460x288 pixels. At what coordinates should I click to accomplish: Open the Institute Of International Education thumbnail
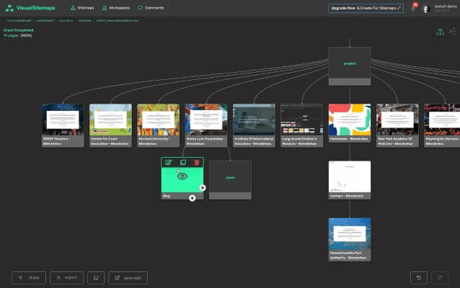pyautogui.click(x=254, y=120)
